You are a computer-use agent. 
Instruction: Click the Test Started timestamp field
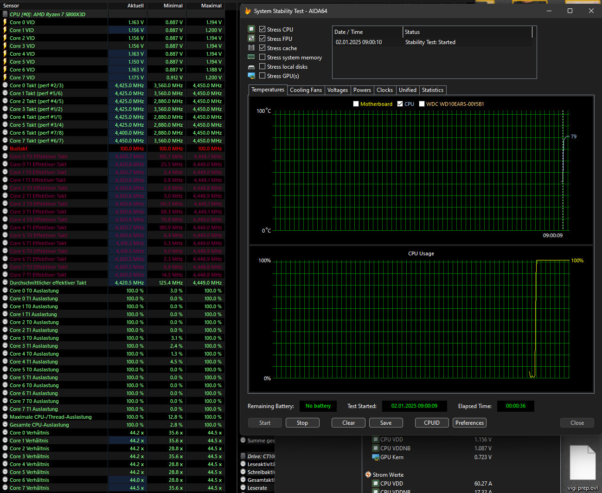pyautogui.click(x=414, y=406)
